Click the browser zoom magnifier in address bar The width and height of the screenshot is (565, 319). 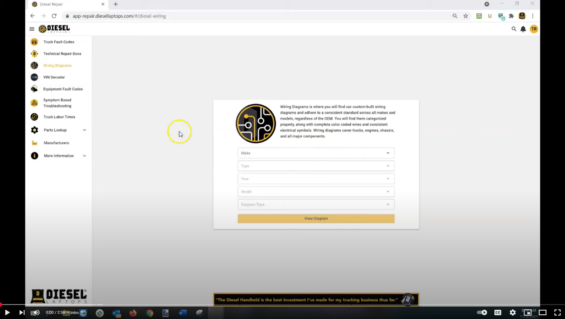(x=455, y=16)
